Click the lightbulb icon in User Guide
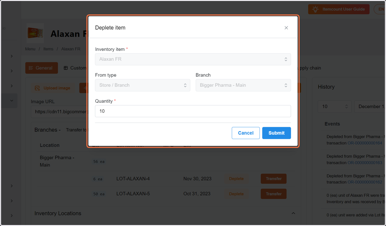 316,9
